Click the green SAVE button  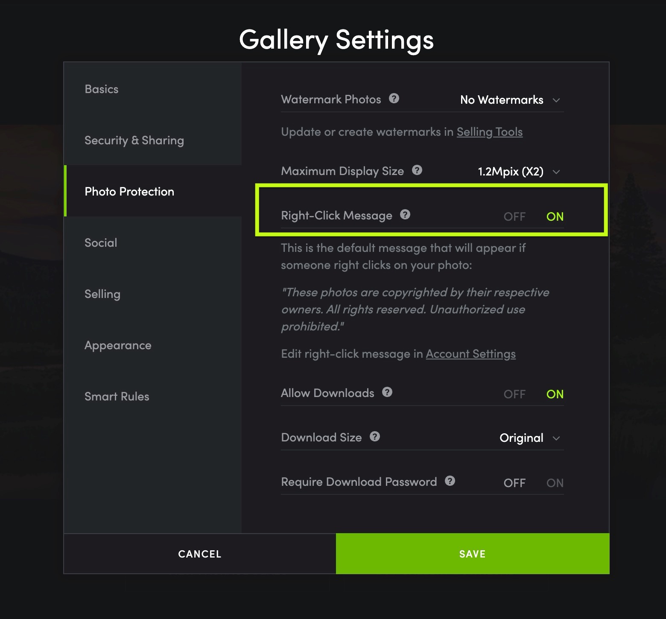[473, 554]
